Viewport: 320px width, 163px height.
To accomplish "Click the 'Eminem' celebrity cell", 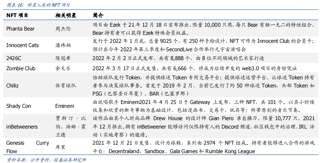I will pyautogui.click(x=64, y=106).
